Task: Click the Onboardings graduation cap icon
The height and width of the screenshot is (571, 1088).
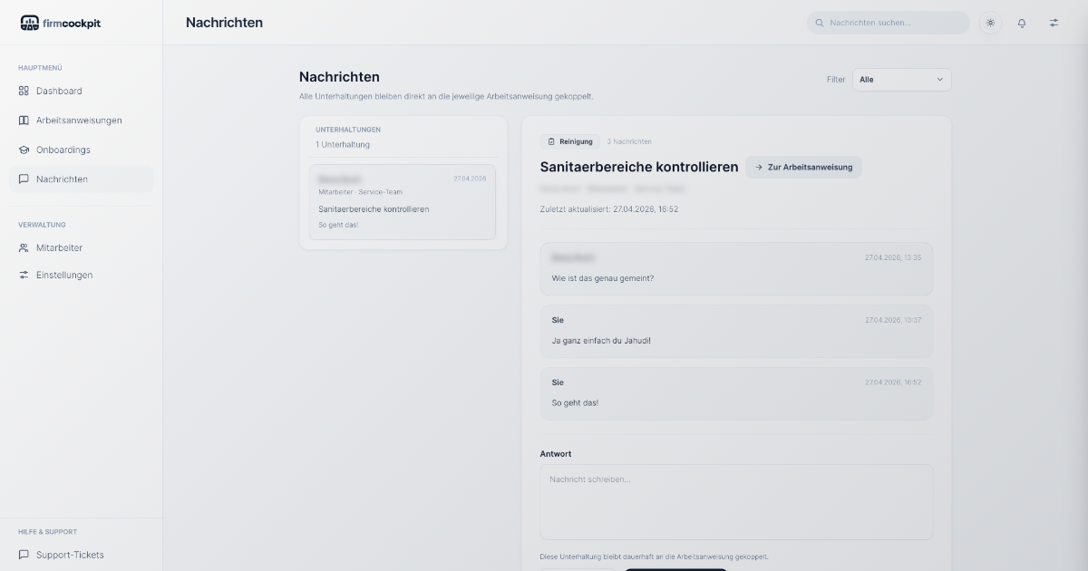Action: [24, 150]
